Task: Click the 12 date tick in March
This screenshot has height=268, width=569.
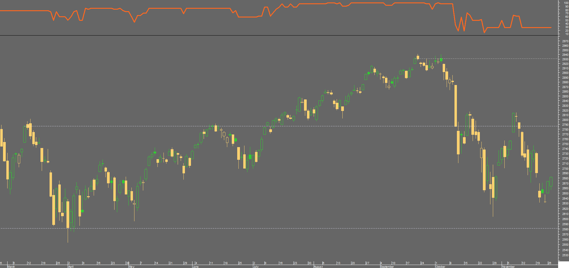Action: coord(29,263)
